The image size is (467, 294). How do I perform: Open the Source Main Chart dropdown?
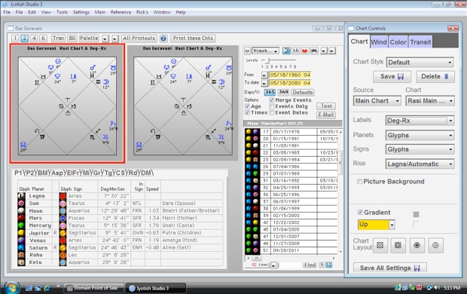click(x=377, y=101)
